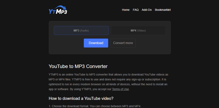219x108 pixels.
Task: Open the Terms of Use link
Action: [x=120, y=89]
